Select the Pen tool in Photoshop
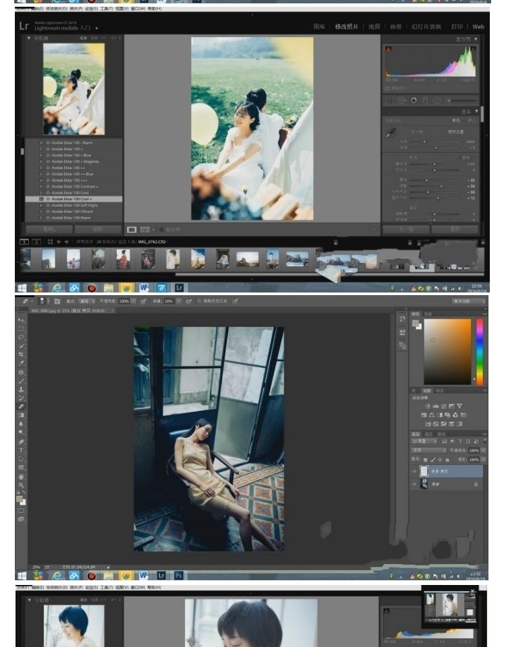Image resolution: width=506 pixels, height=647 pixels. [x=21, y=441]
